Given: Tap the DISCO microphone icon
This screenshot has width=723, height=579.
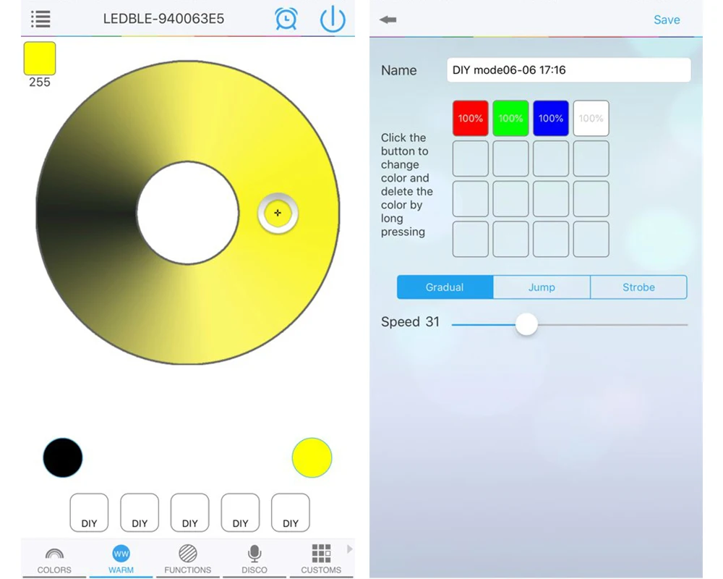Looking at the screenshot, I should click(254, 553).
